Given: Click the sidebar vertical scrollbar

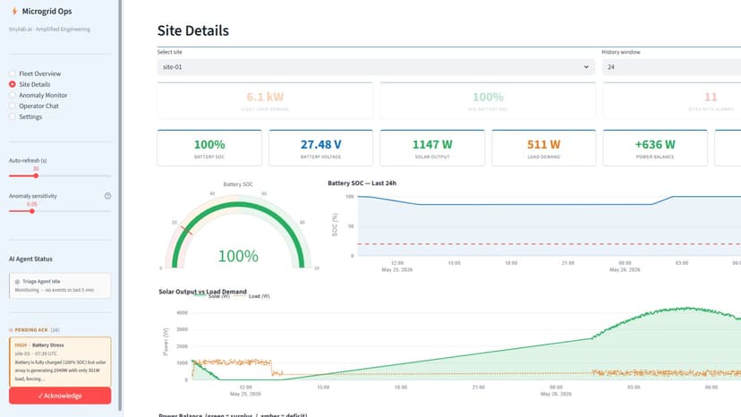Looking at the screenshot, I should tap(120, 206).
